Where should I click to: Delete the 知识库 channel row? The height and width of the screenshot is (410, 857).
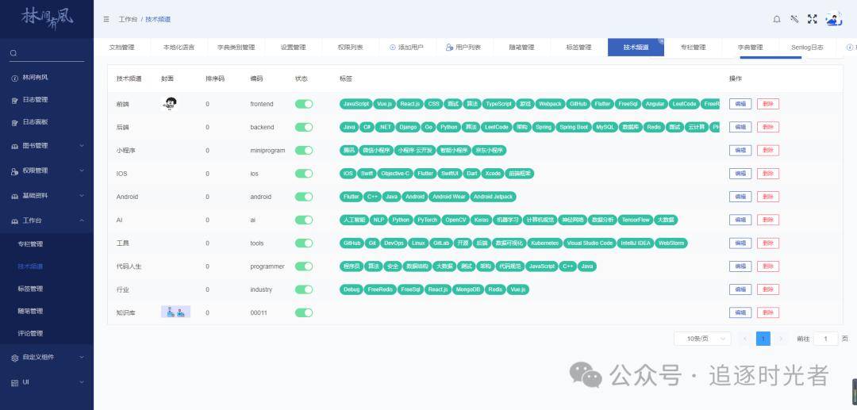pos(768,312)
